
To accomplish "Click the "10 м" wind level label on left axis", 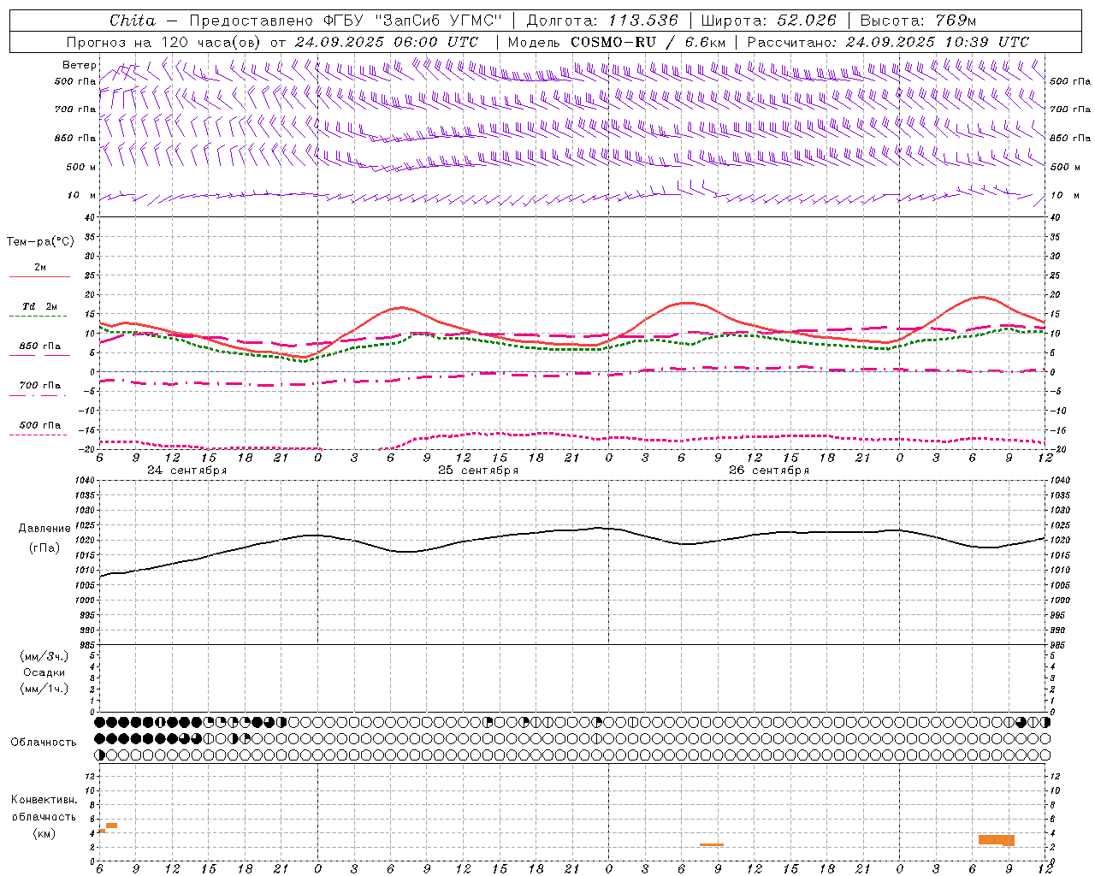I will pyautogui.click(x=82, y=195).
